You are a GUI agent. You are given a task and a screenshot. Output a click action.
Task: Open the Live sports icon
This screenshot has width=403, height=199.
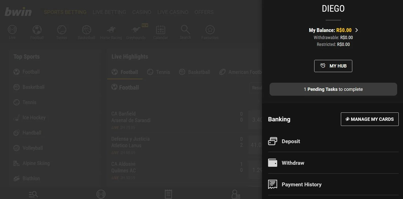pyautogui.click(x=12, y=30)
